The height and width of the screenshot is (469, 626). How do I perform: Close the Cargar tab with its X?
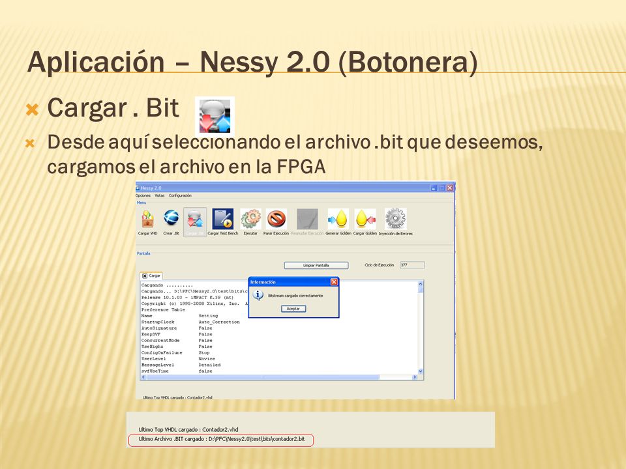pyautogui.click(x=145, y=276)
